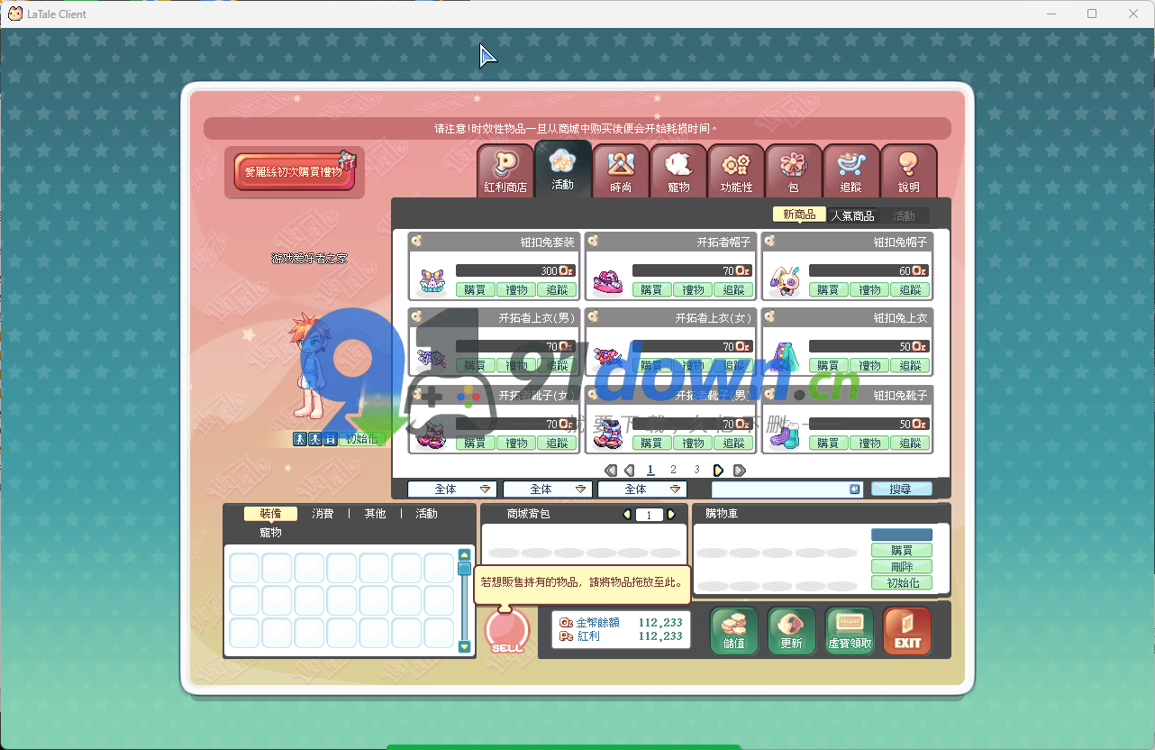
Task: Buy the 开拓者上衣(女) with 購買
Action: pyautogui.click(x=651, y=365)
